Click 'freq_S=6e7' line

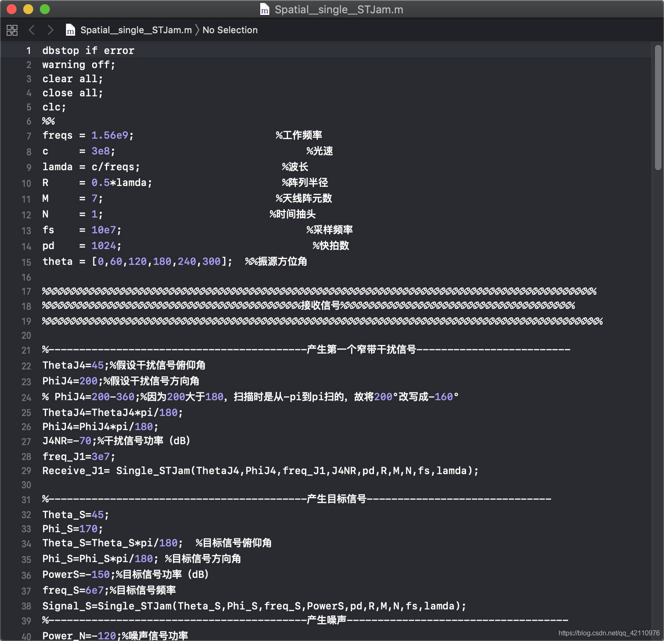pos(109,590)
